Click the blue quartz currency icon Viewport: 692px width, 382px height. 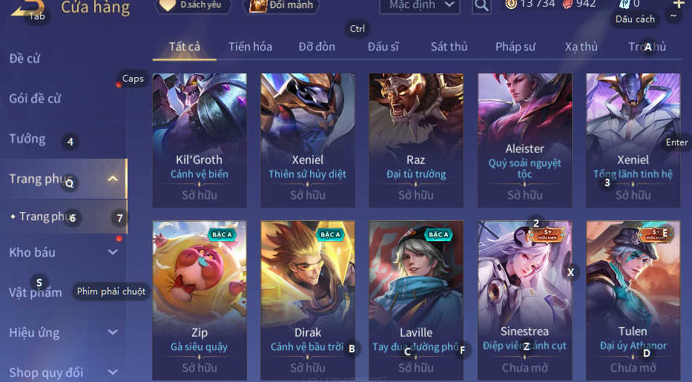coord(624,4)
